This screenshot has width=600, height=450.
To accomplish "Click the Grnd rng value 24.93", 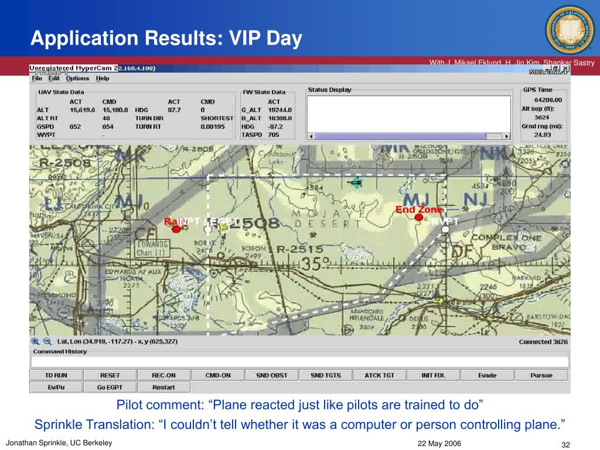I will 543,135.
